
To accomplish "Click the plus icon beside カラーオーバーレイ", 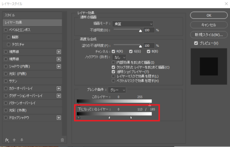I will 59,88.
